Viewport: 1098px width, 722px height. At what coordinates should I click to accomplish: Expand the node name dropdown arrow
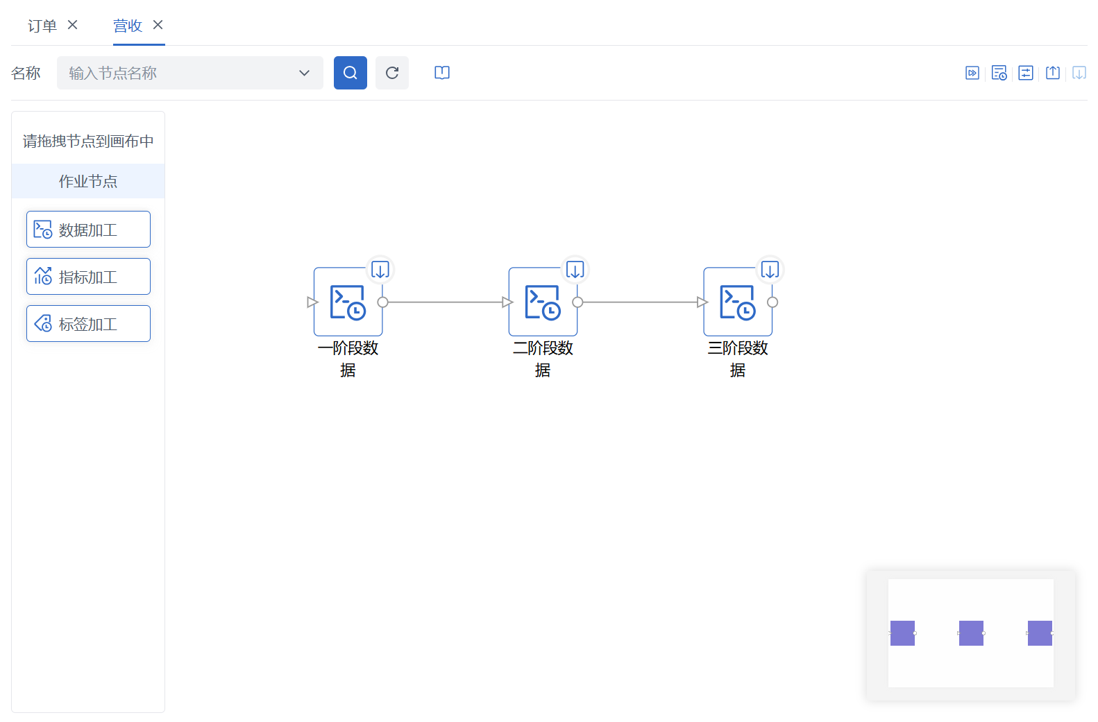point(304,73)
